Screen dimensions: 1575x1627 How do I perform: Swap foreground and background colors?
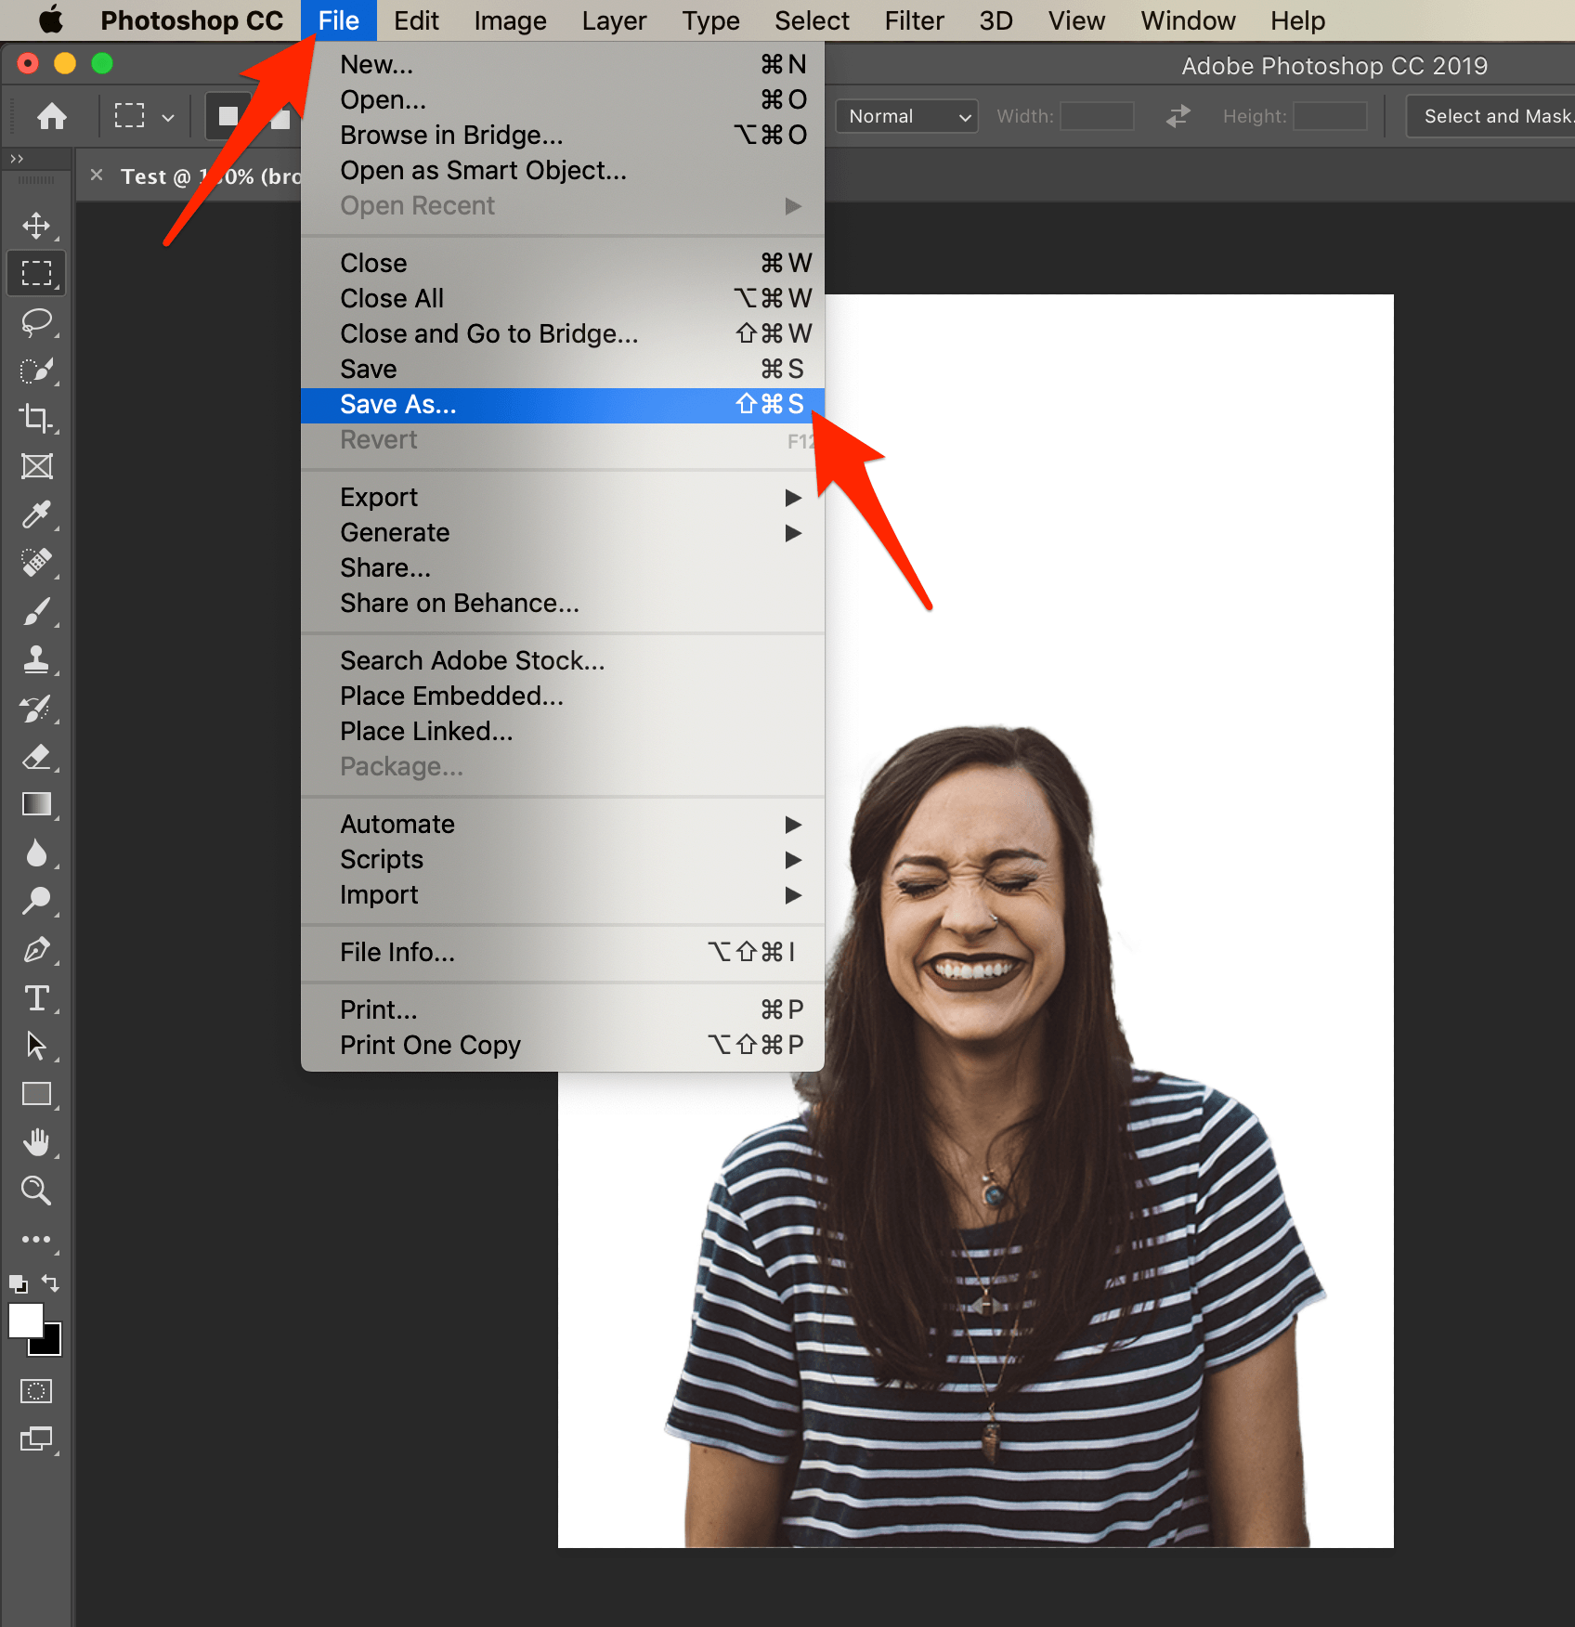click(52, 1282)
